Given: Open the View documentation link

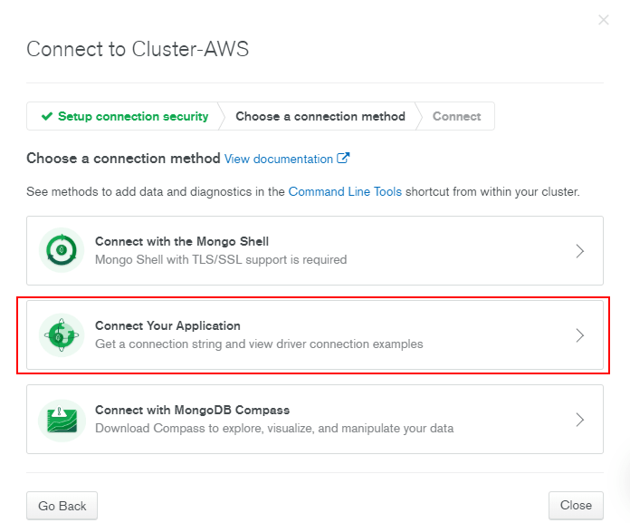Looking at the screenshot, I should point(279,159).
